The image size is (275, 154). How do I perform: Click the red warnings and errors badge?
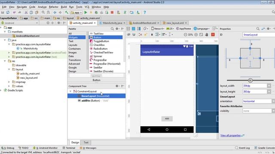click(213, 35)
